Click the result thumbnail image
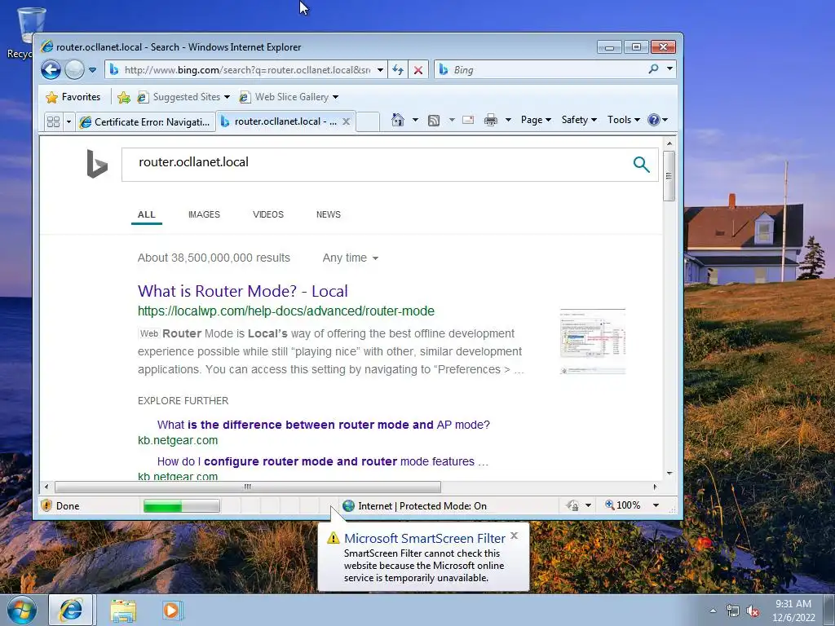This screenshot has width=835, height=626. pyautogui.click(x=593, y=342)
